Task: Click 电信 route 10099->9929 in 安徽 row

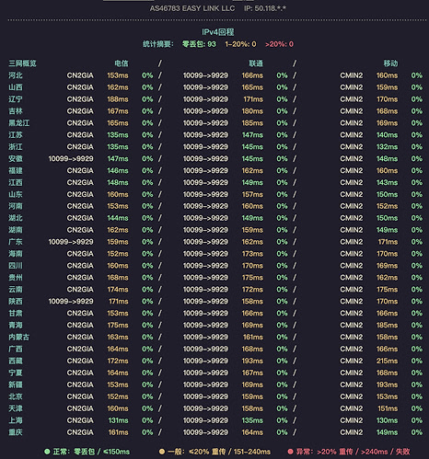Action: tap(71, 159)
